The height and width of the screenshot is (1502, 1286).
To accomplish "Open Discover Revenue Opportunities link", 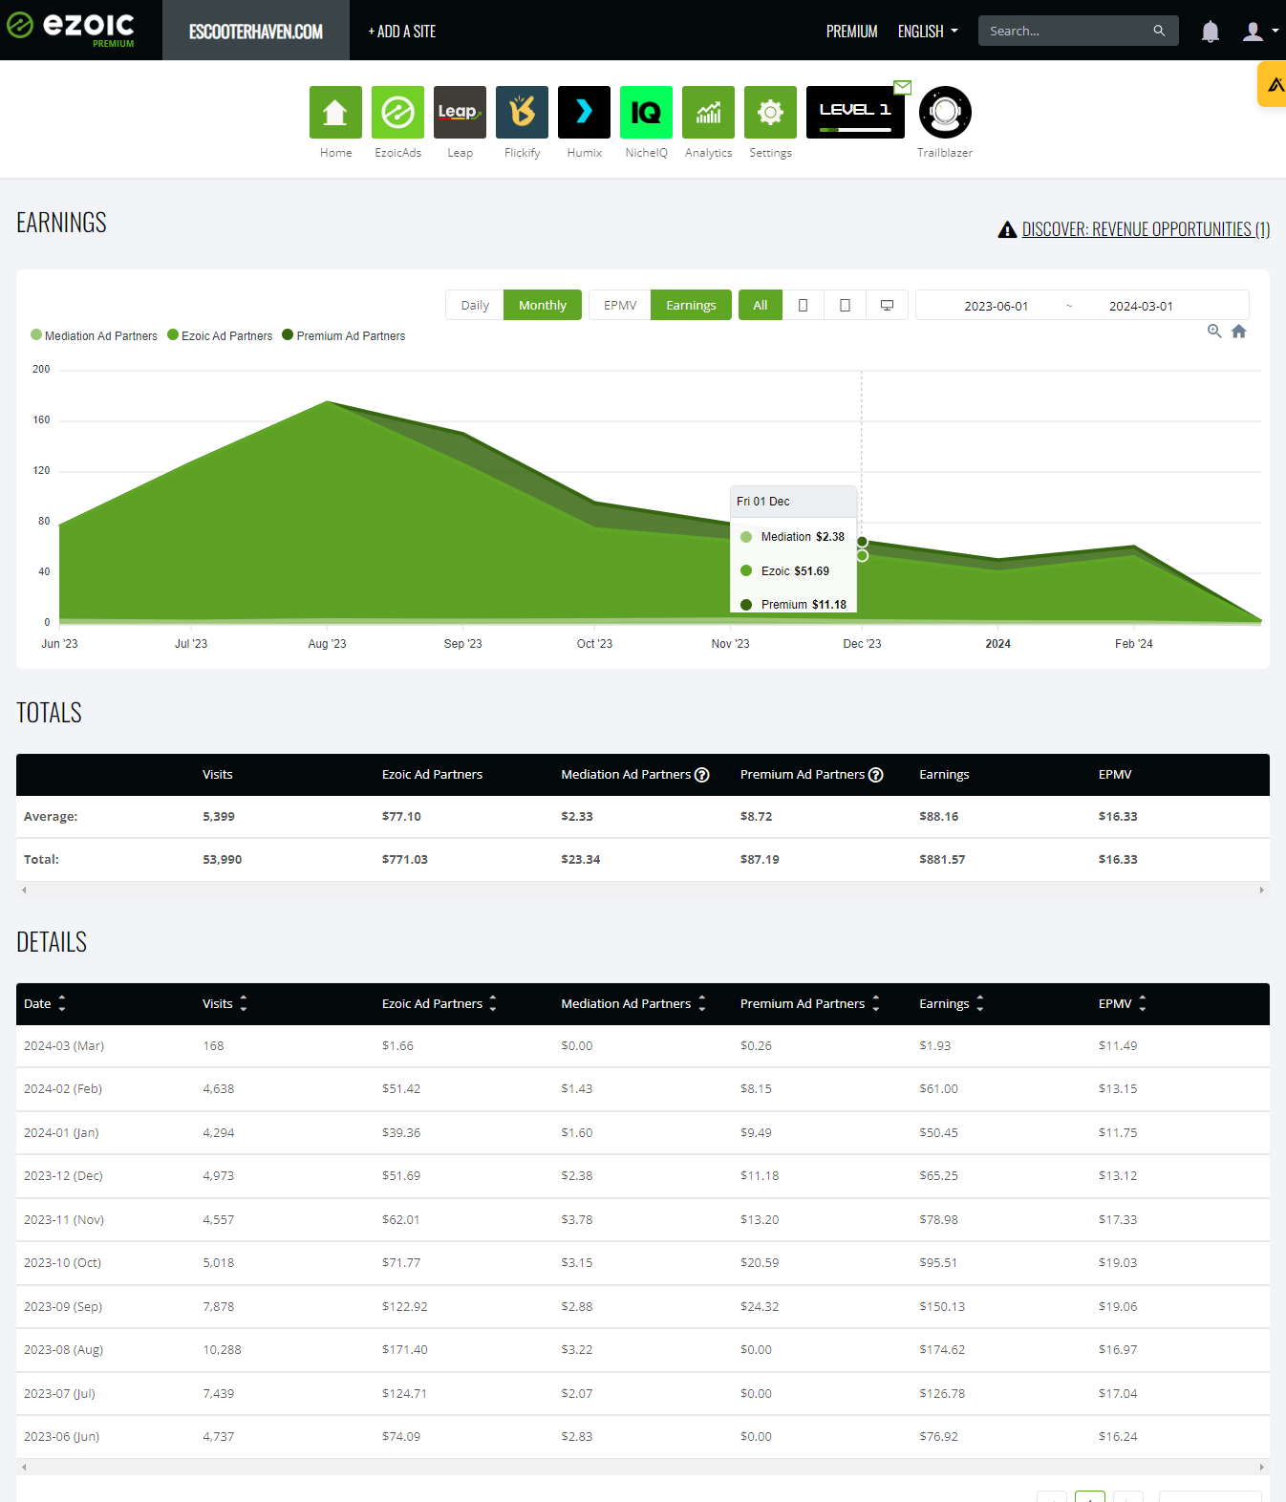I will [x=1146, y=229].
